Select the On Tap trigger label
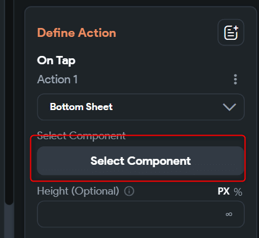 56,61
